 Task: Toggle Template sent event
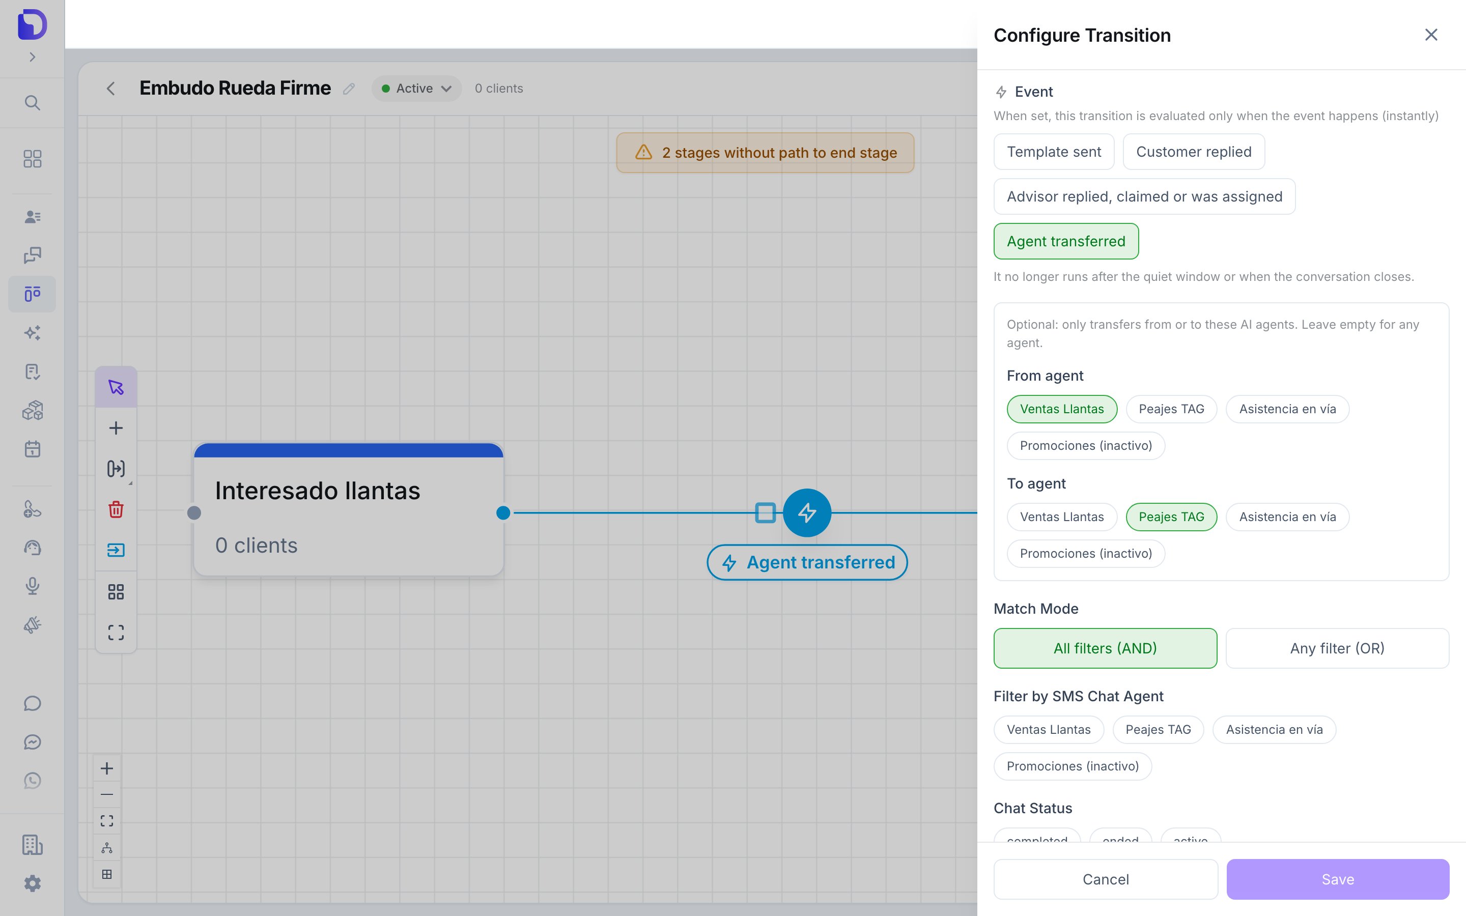1054,152
